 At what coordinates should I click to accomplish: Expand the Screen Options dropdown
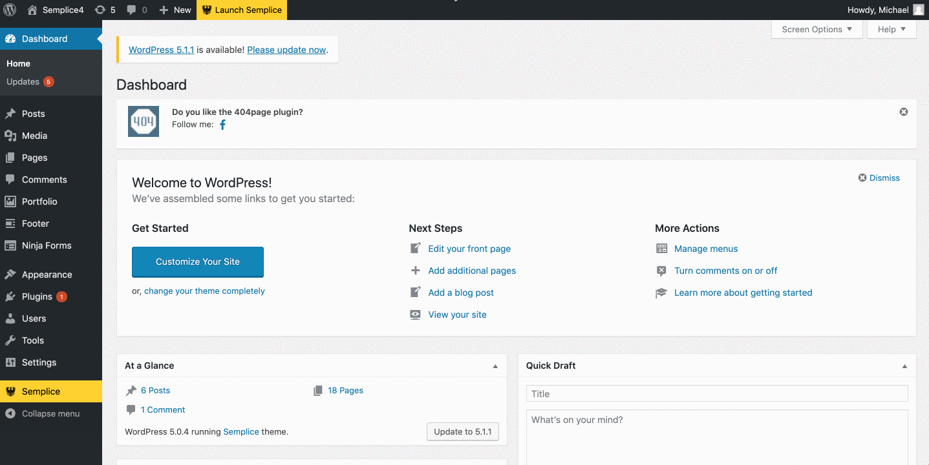tap(817, 29)
